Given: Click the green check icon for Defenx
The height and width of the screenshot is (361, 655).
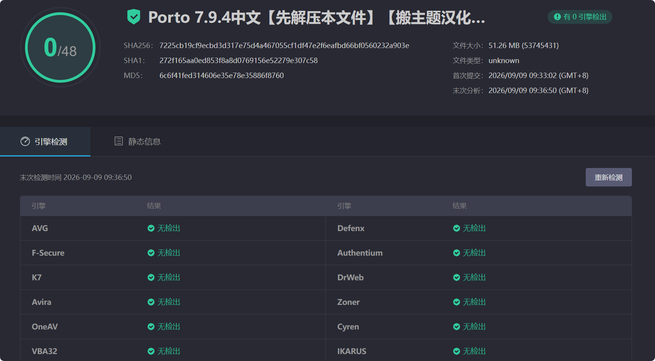Looking at the screenshot, I should pos(456,228).
